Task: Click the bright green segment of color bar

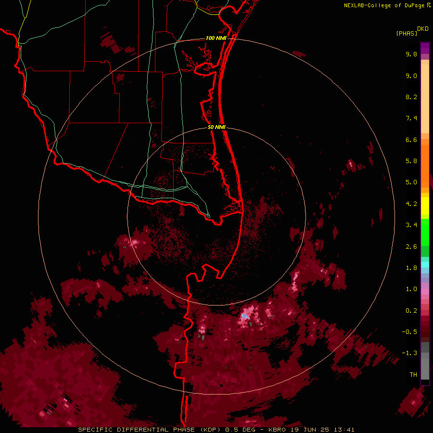Action: point(425,232)
